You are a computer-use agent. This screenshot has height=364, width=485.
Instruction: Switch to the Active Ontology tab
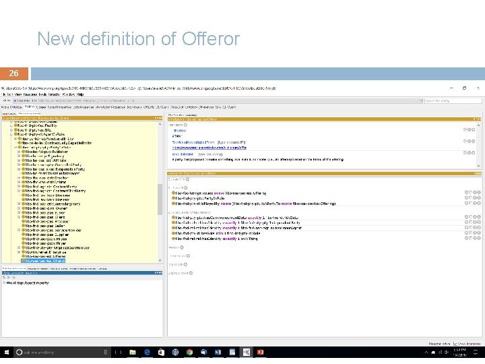coord(11,107)
